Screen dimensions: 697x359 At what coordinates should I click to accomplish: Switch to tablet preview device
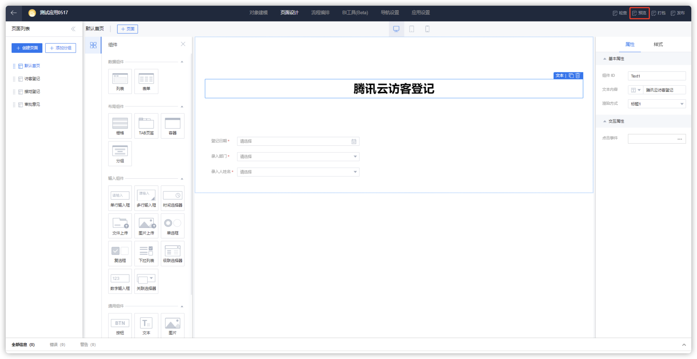412,29
